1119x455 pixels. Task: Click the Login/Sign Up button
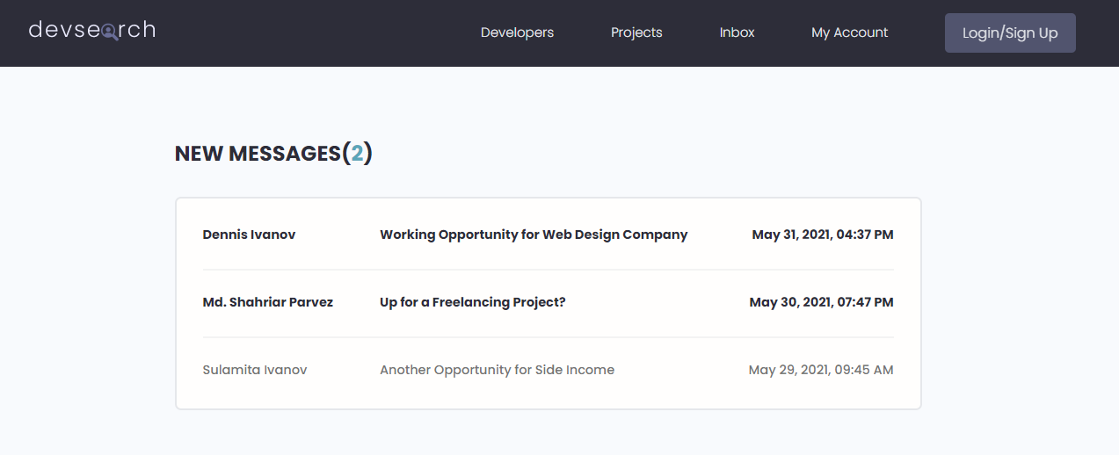point(1010,32)
